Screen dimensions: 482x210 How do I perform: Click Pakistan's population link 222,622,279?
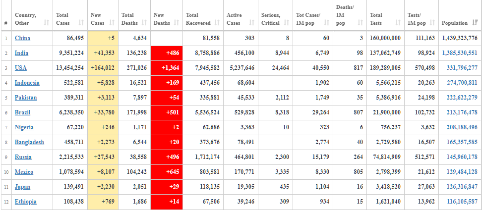pyautogui.click(x=462, y=98)
